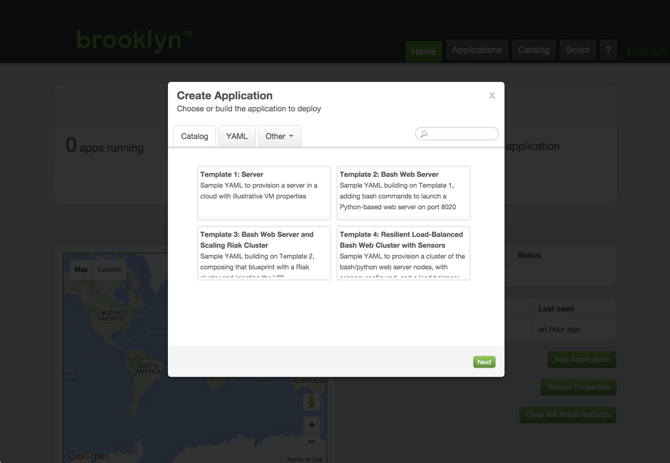Open the Other dropdown tab

click(279, 136)
